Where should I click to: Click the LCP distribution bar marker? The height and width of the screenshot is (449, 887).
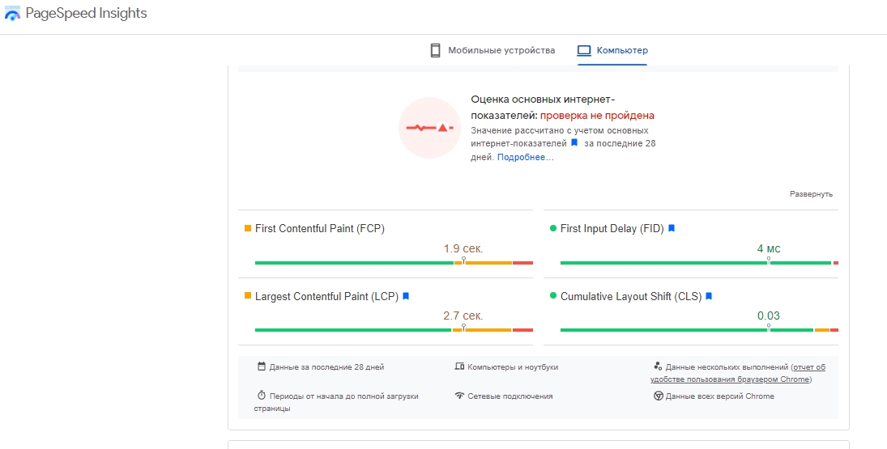[x=463, y=328]
